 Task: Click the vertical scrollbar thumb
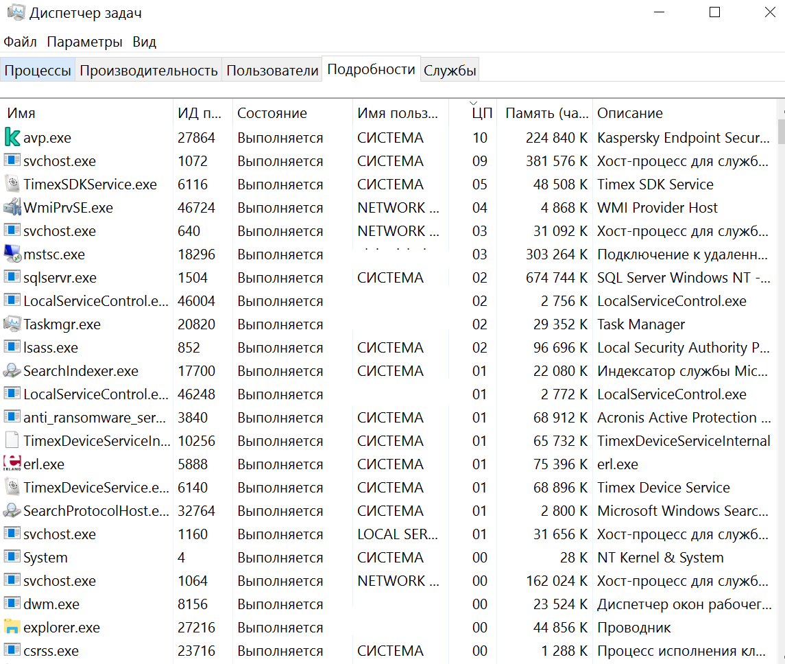tap(782, 131)
